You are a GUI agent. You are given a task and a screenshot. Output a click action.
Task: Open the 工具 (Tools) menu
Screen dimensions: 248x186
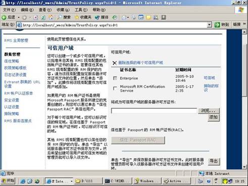tap(81, 10)
